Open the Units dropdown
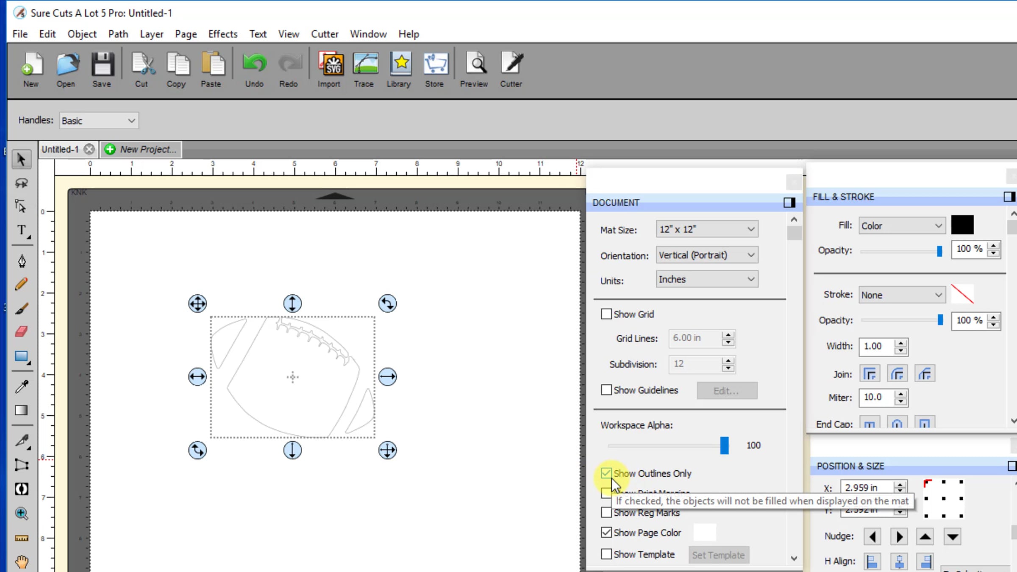The height and width of the screenshot is (572, 1017). point(707,279)
